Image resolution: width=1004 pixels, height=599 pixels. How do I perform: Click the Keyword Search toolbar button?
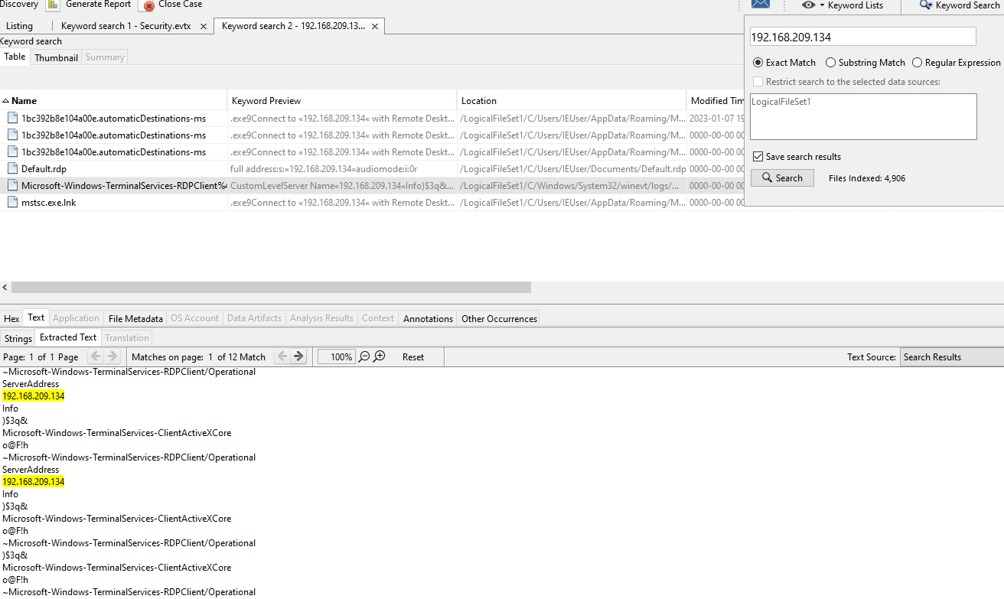pyautogui.click(x=959, y=5)
